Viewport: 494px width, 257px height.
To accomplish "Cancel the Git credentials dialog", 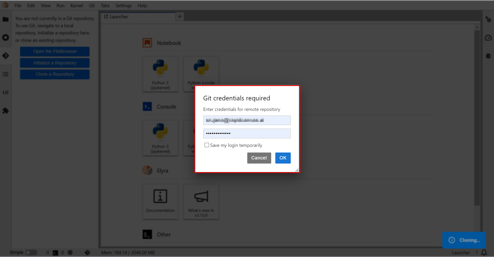I will click(x=259, y=158).
